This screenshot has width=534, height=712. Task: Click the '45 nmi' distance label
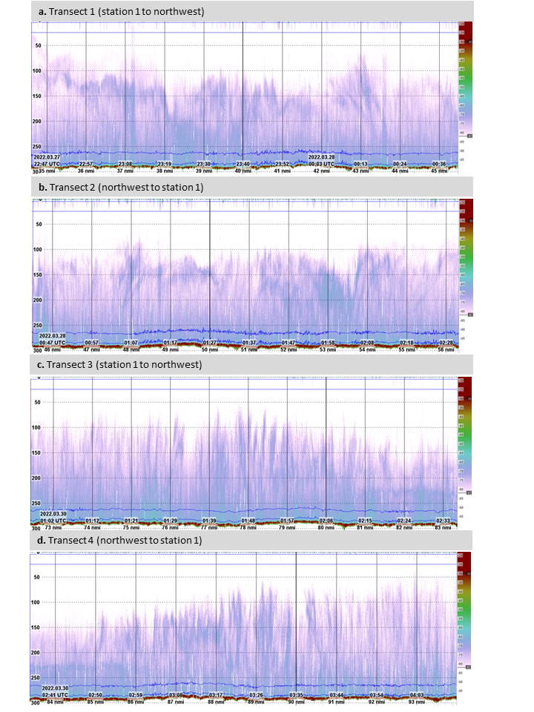[439, 171]
